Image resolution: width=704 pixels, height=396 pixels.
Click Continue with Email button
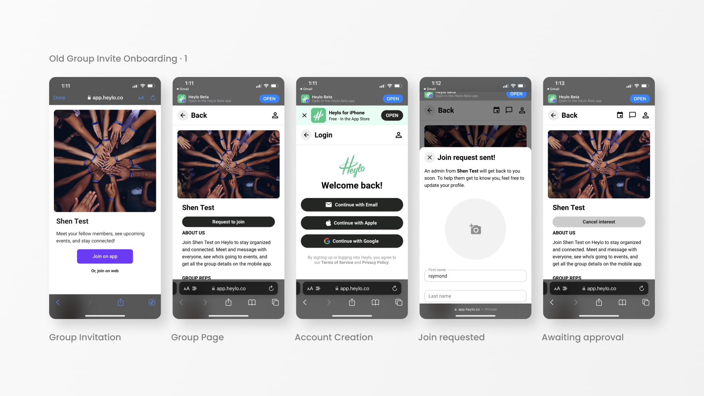tap(352, 205)
